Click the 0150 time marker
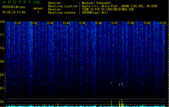The height and width of the screenshot is (107, 169). 163,23
